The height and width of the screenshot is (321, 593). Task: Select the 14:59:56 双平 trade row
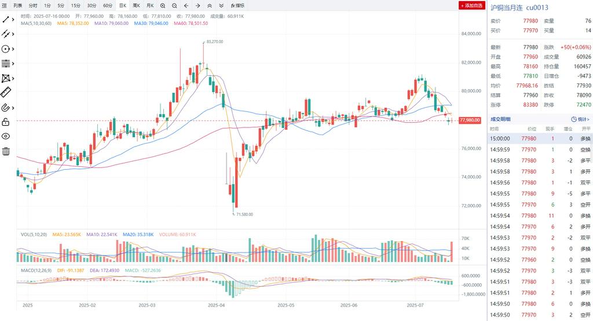pyautogui.click(x=540, y=183)
